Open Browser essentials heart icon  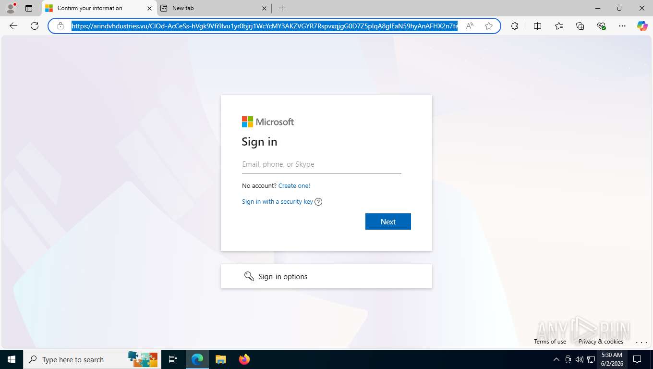601,26
